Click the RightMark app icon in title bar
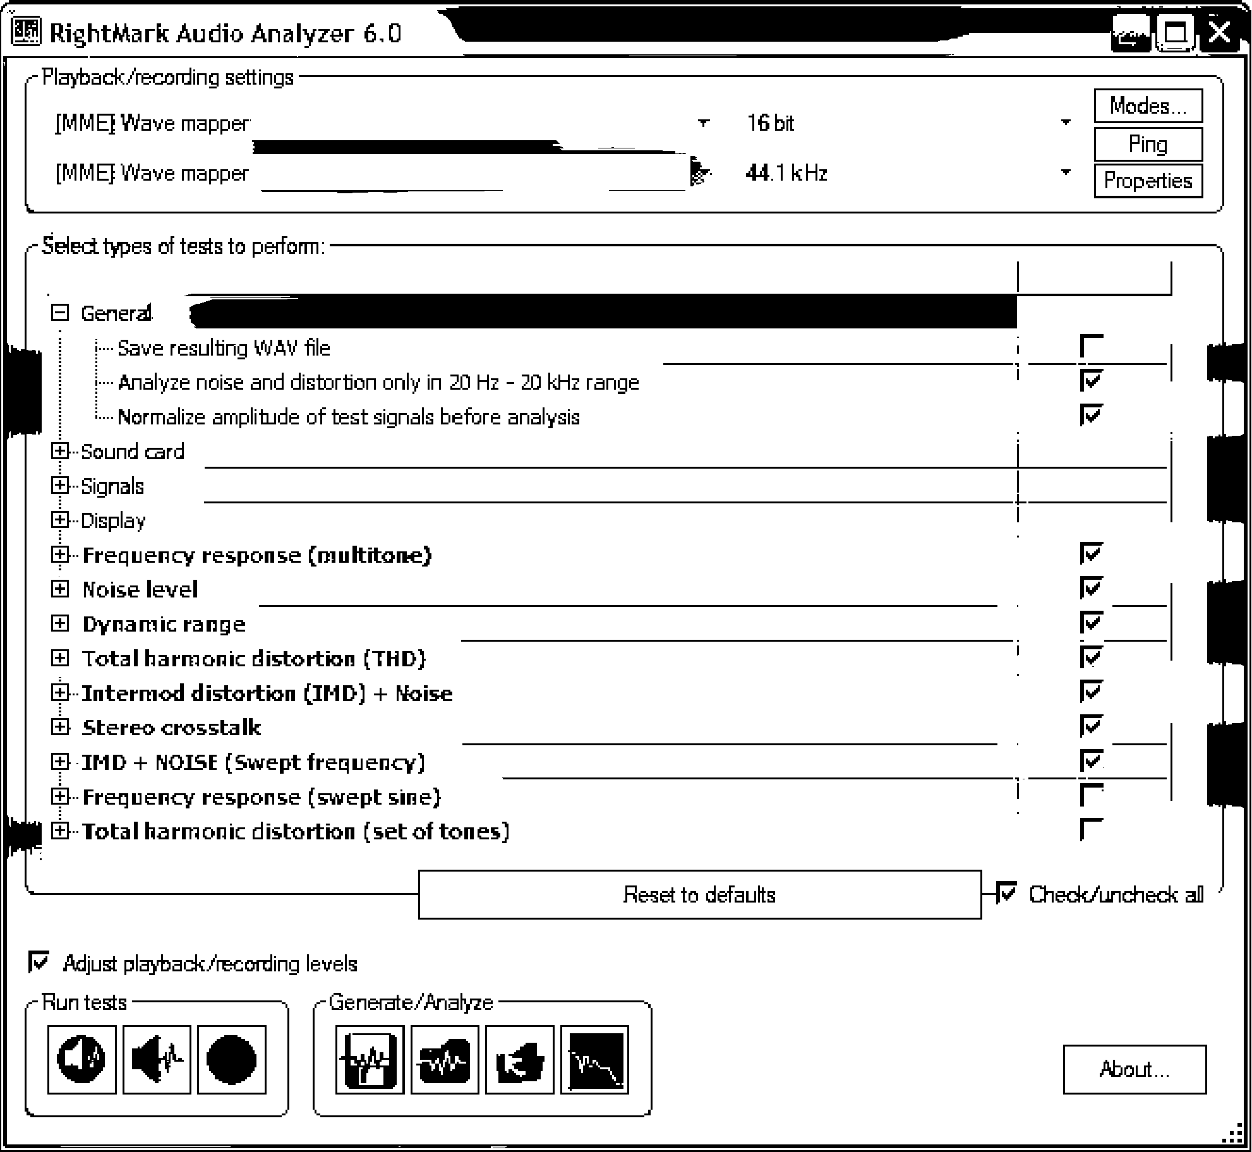Image resolution: width=1252 pixels, height=1152 pixels. point(27,32)
